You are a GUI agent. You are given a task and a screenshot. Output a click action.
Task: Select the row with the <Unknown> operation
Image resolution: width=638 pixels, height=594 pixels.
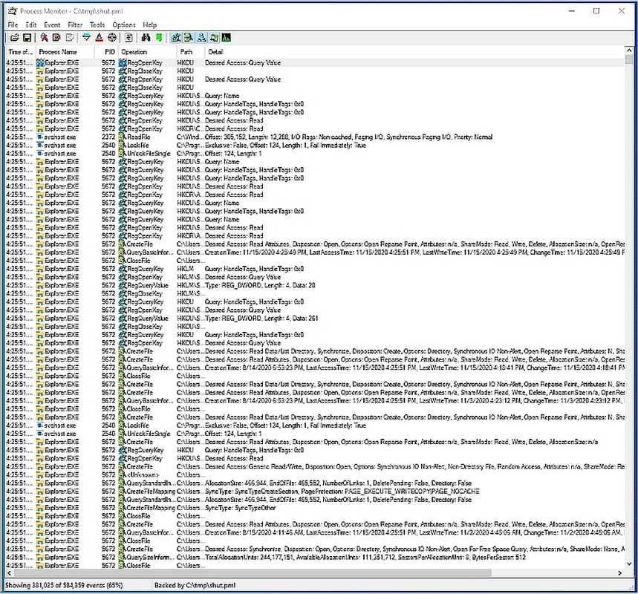pyautogui.click(x=315, y=474)
